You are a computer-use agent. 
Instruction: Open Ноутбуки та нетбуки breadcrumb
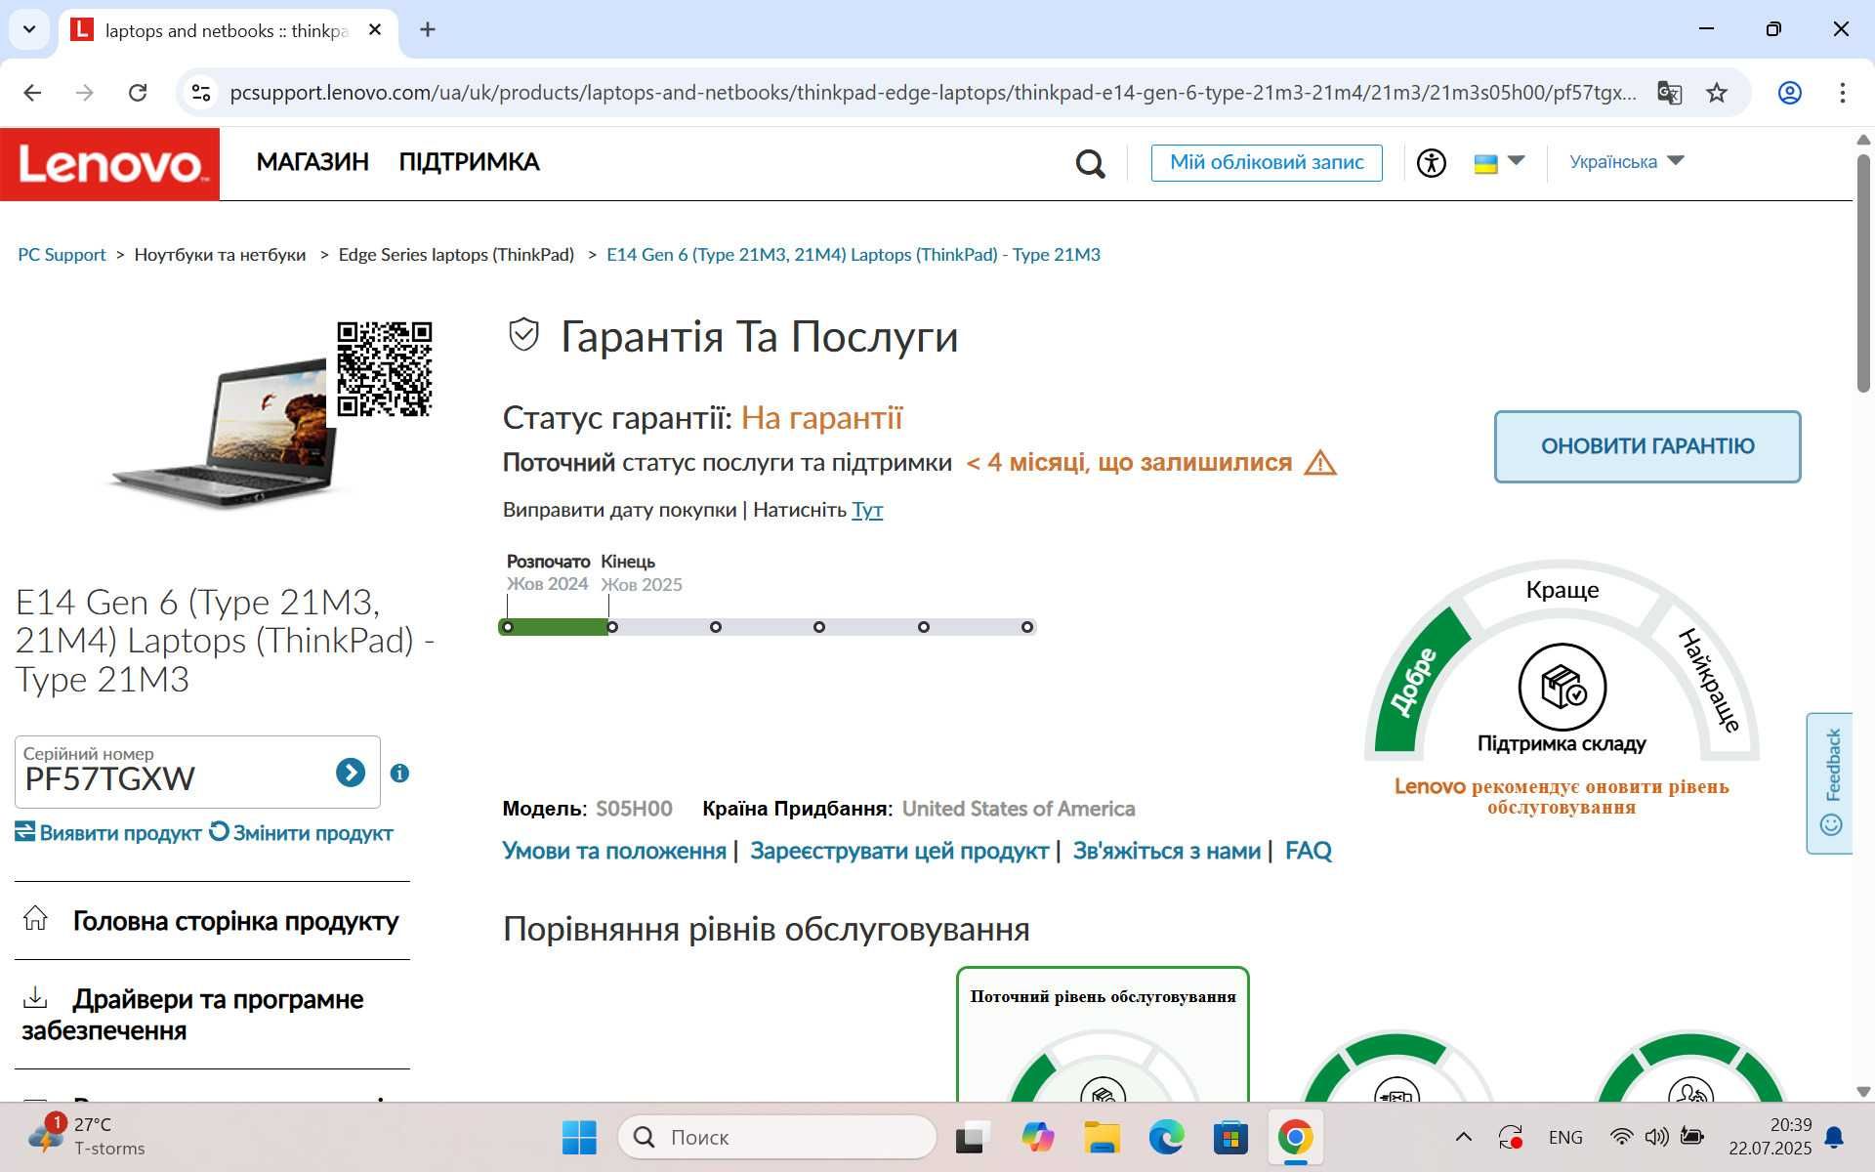[x=220, y=255]
